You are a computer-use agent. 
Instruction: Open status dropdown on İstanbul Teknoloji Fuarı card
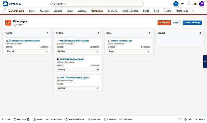pyautogui.click(x=129, y=51)
